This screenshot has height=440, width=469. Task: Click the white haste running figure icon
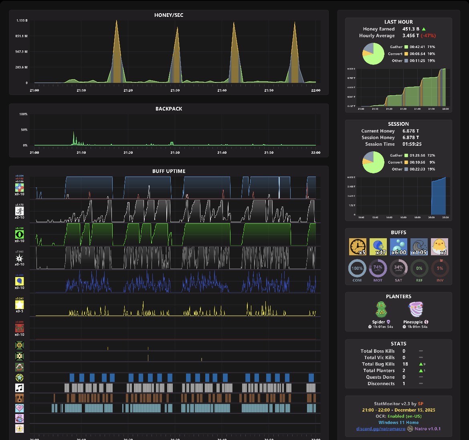click(20, 211)
